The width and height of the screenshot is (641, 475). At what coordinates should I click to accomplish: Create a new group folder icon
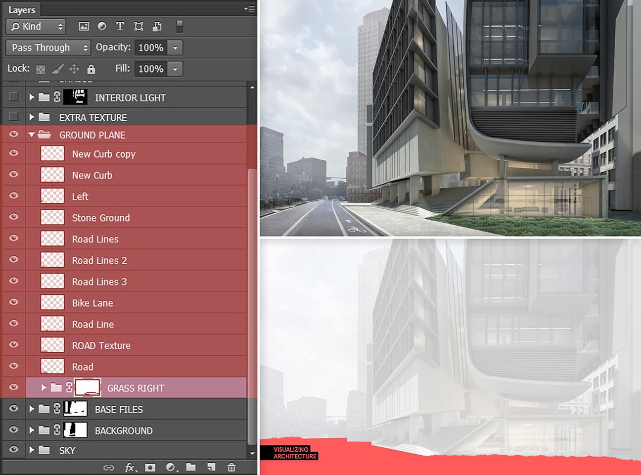coord(191,467)
